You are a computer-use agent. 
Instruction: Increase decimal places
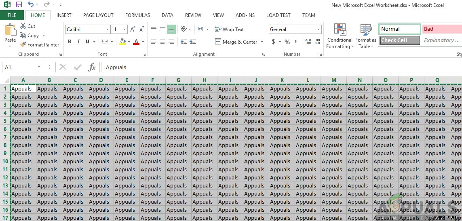(x=308, y=42)
